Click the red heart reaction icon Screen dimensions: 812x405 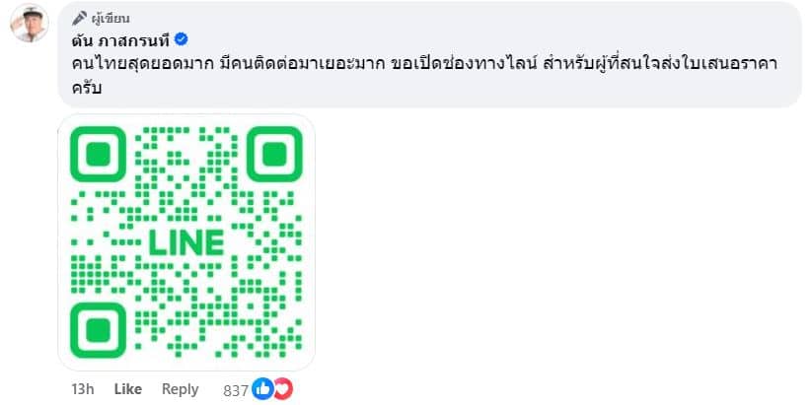click(282, 388)
